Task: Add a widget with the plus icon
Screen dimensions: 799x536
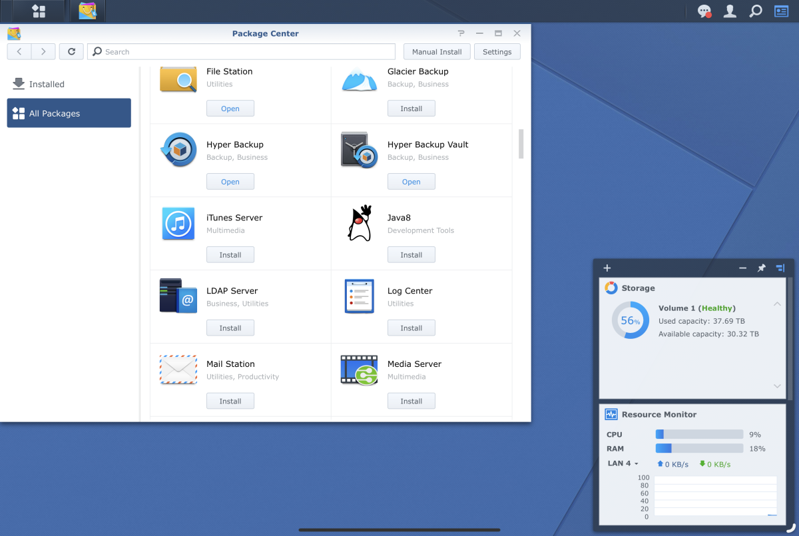Action: [x=607, y=268]
